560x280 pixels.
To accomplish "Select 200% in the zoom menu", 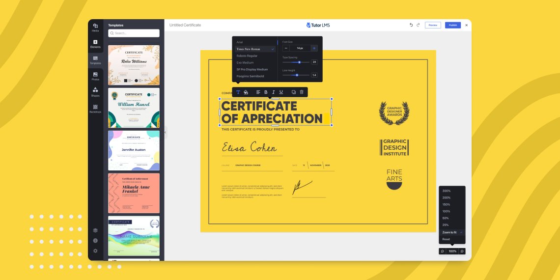I will pyautogui.click(x=447, y=197).
